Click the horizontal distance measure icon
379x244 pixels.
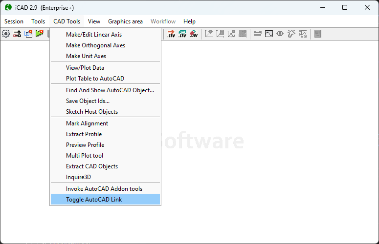tap(258, 34)
